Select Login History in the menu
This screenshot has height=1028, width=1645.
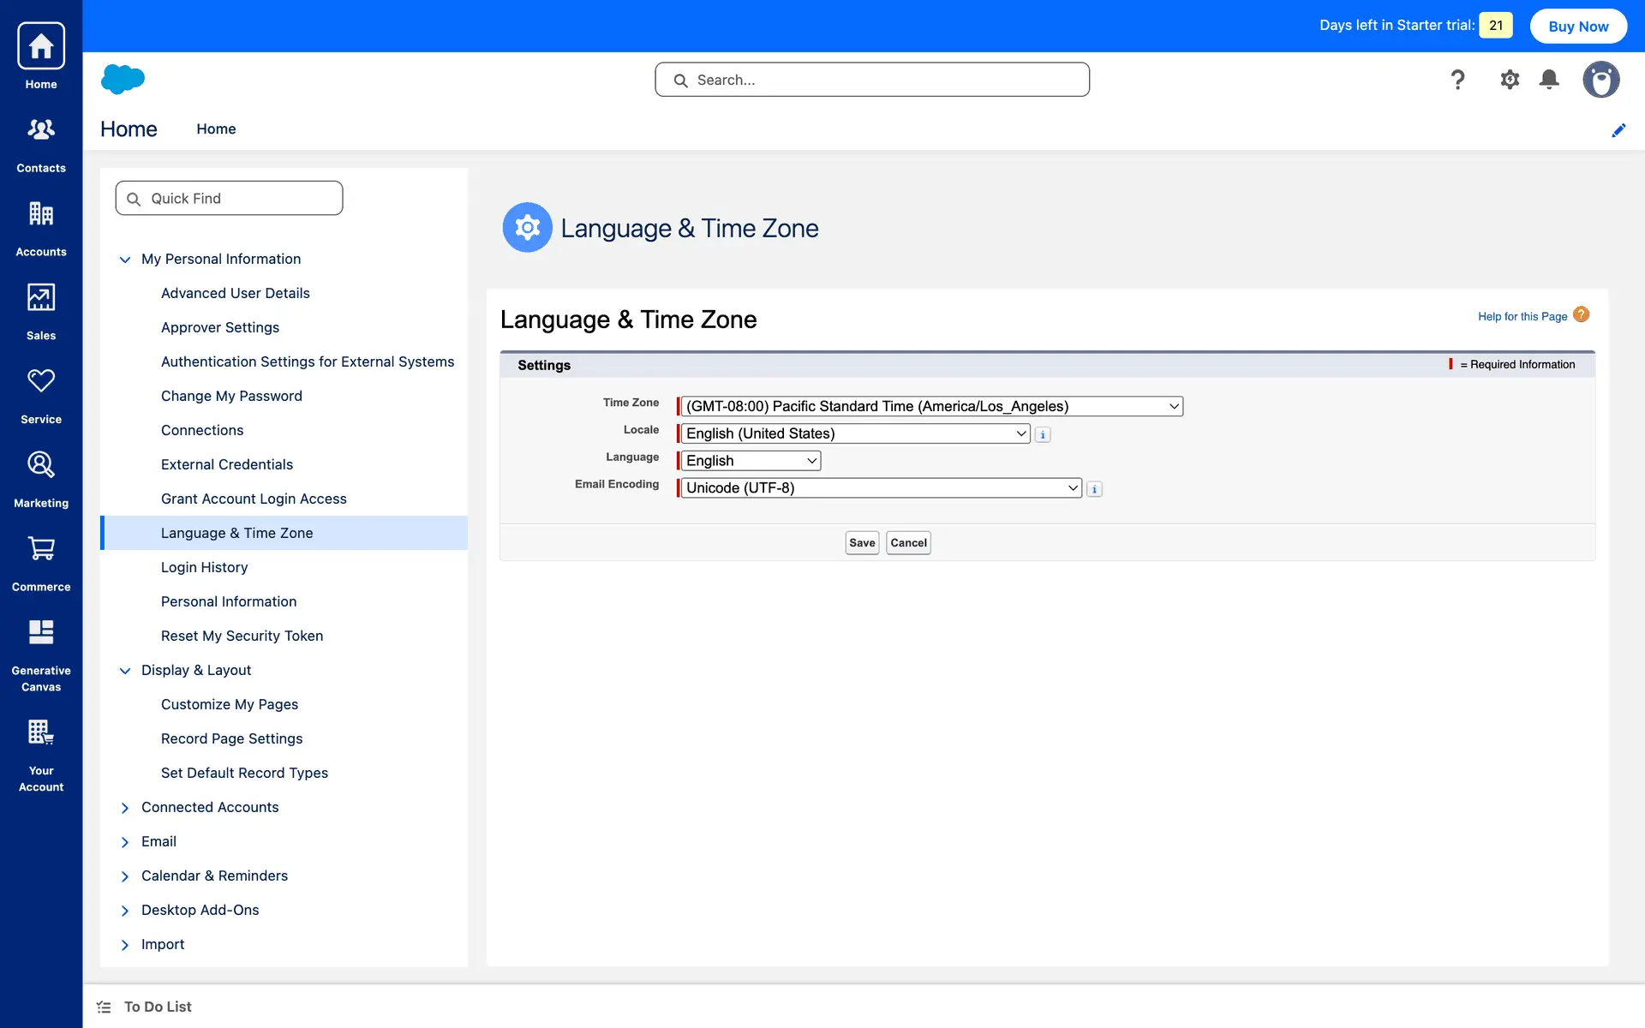(204, 567)
